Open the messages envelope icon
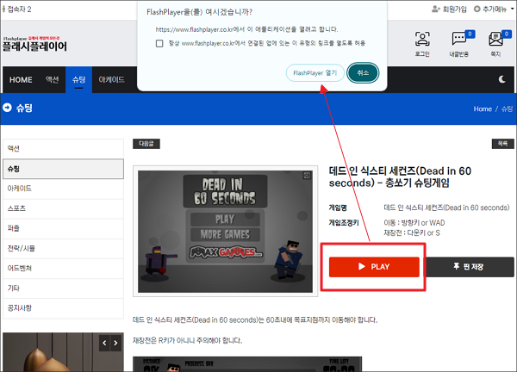 [x=495, y=39]
